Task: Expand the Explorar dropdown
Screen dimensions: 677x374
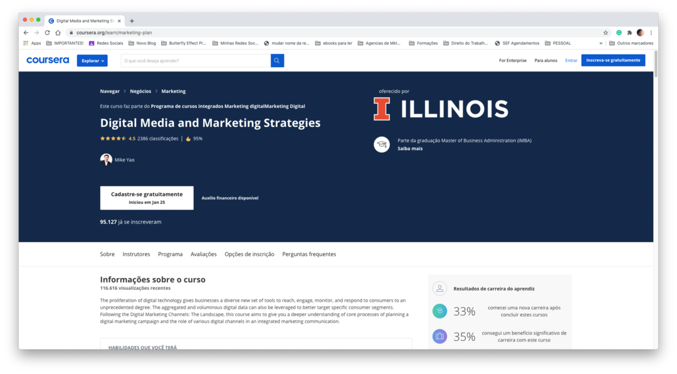Action: click(x=92, y=60)
